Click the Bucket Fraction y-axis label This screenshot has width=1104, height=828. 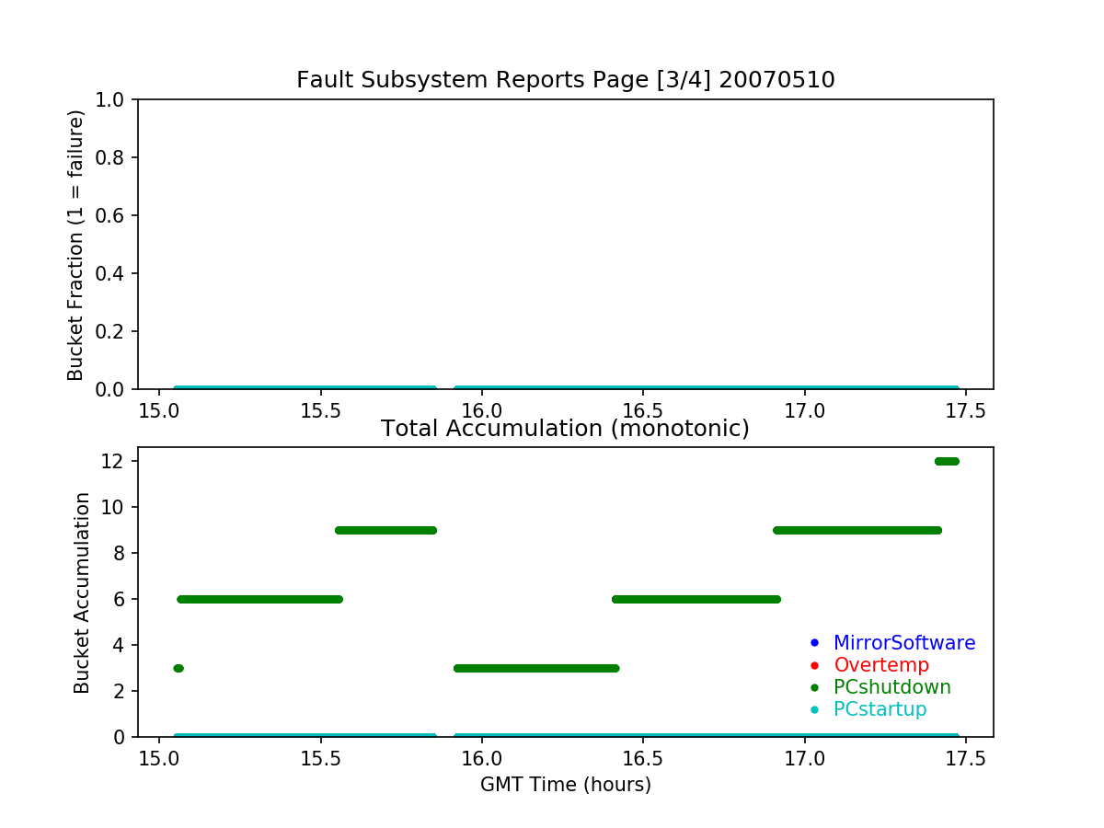(x=75, y=245)
